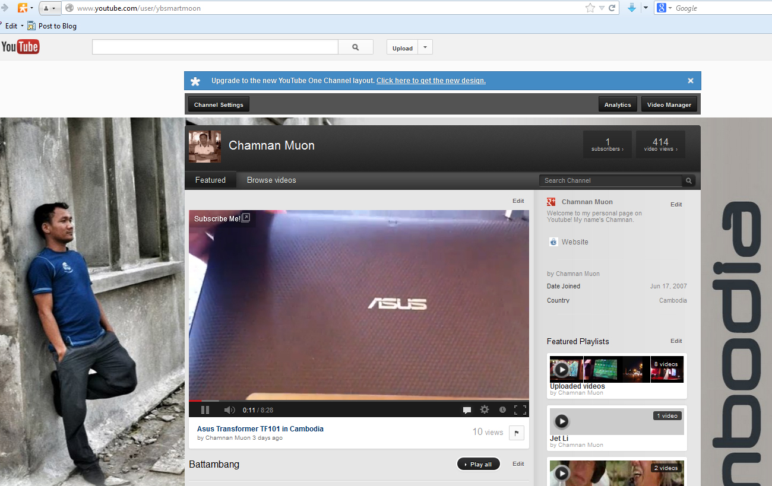Bookmark the page with the star icon

click(590, 8)
